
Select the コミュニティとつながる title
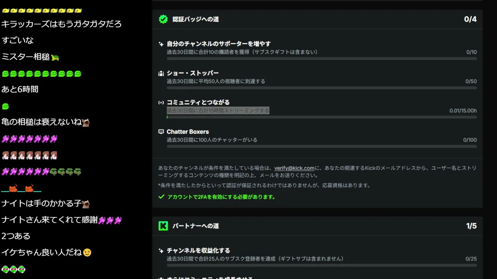coord(198,102)
